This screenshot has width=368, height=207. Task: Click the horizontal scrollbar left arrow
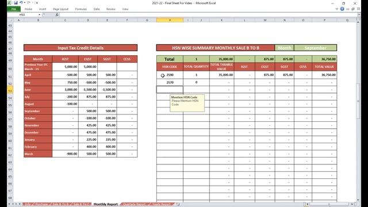point(308,204)
